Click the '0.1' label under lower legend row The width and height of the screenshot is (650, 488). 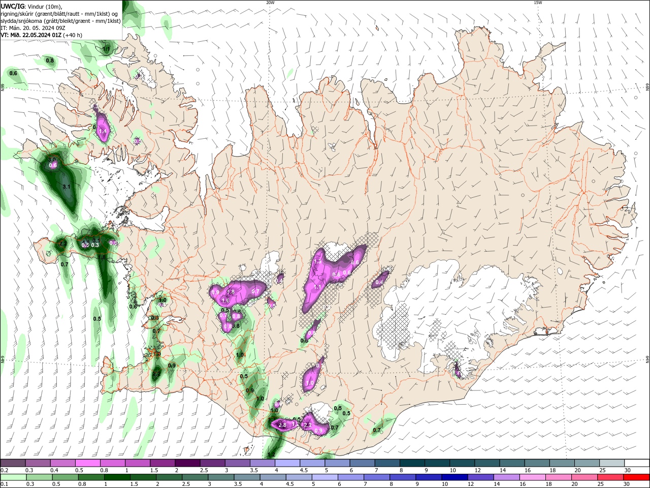pos(4,484)
